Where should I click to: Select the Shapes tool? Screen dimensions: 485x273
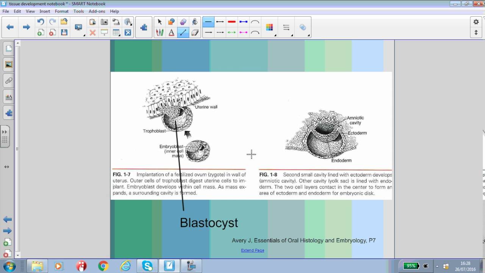coord(171,22)
